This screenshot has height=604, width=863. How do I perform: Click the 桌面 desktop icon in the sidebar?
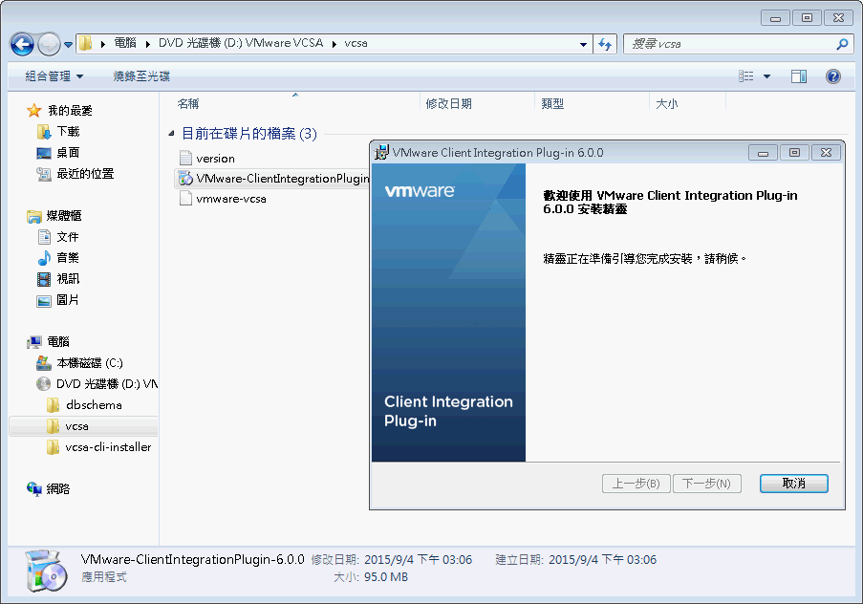44,153
